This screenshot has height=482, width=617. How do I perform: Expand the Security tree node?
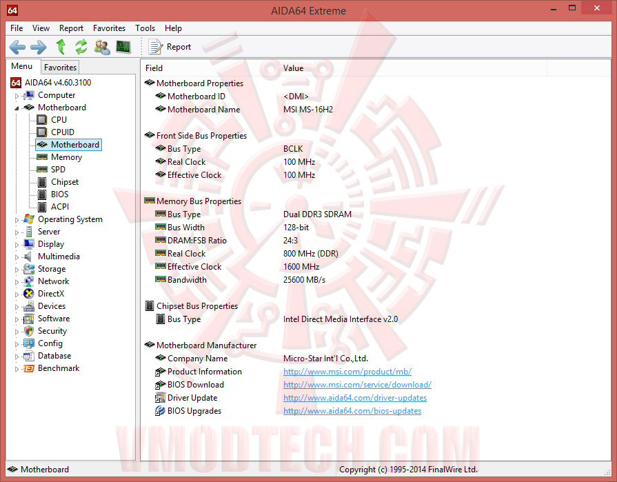(17, 331)
